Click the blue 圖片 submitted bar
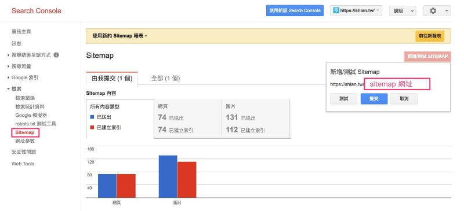Screen dimensions: 464x211 (168, 176)
